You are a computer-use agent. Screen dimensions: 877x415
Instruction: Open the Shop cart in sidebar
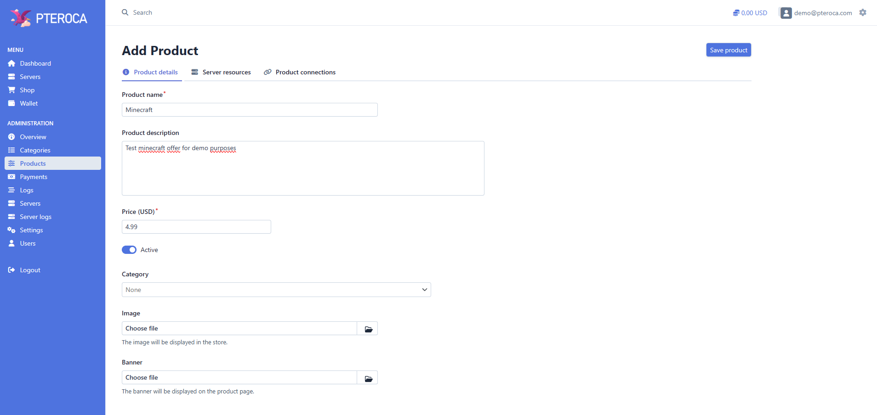27,90
